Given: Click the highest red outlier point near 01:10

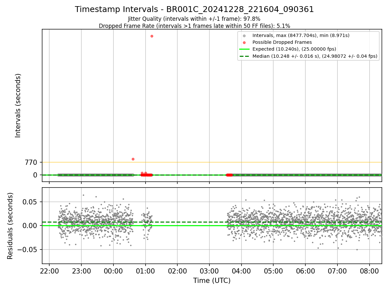Looking at the screenshot, I should 152,36.
